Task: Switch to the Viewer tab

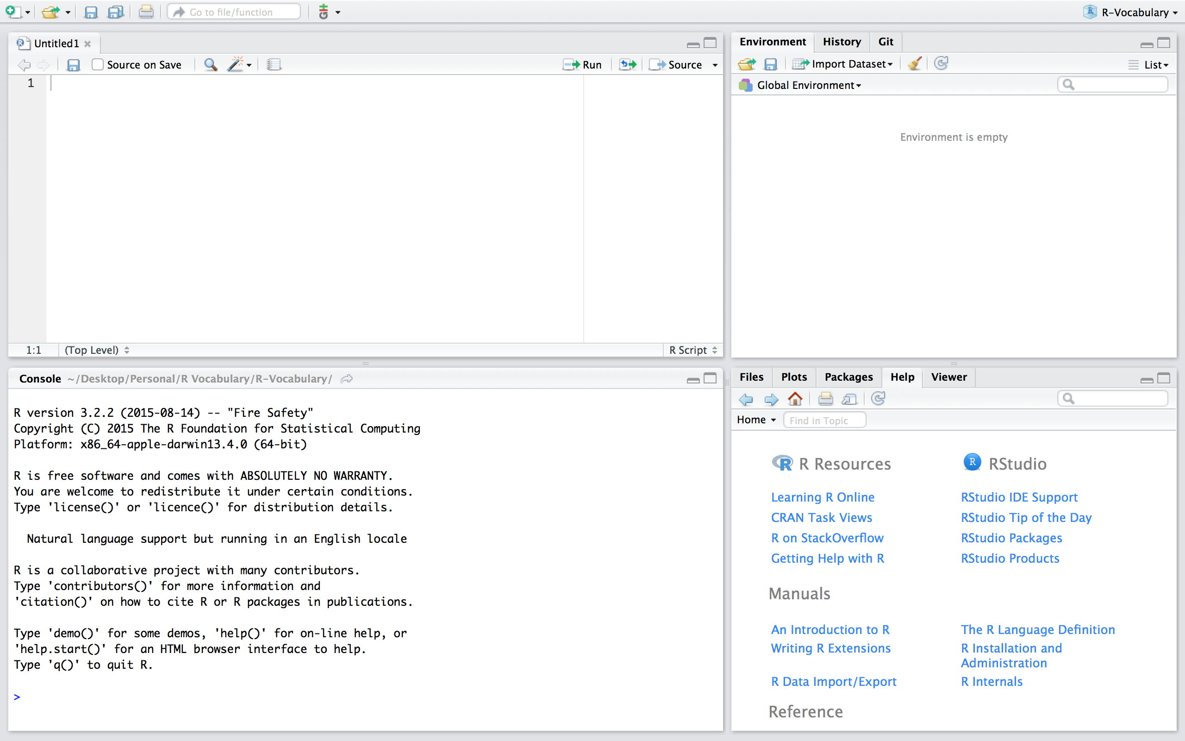Action: (x=948, y=377)
